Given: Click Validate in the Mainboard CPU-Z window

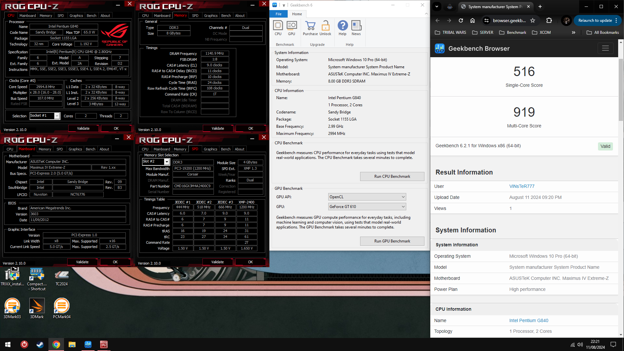Looking at the screenshot, I should click(82, 262).
